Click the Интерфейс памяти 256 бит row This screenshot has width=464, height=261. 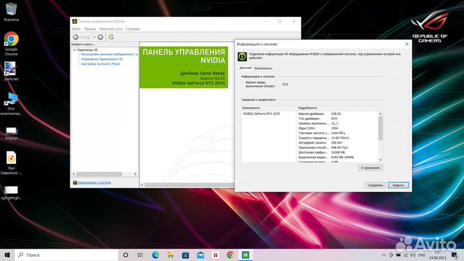[337, 142]
